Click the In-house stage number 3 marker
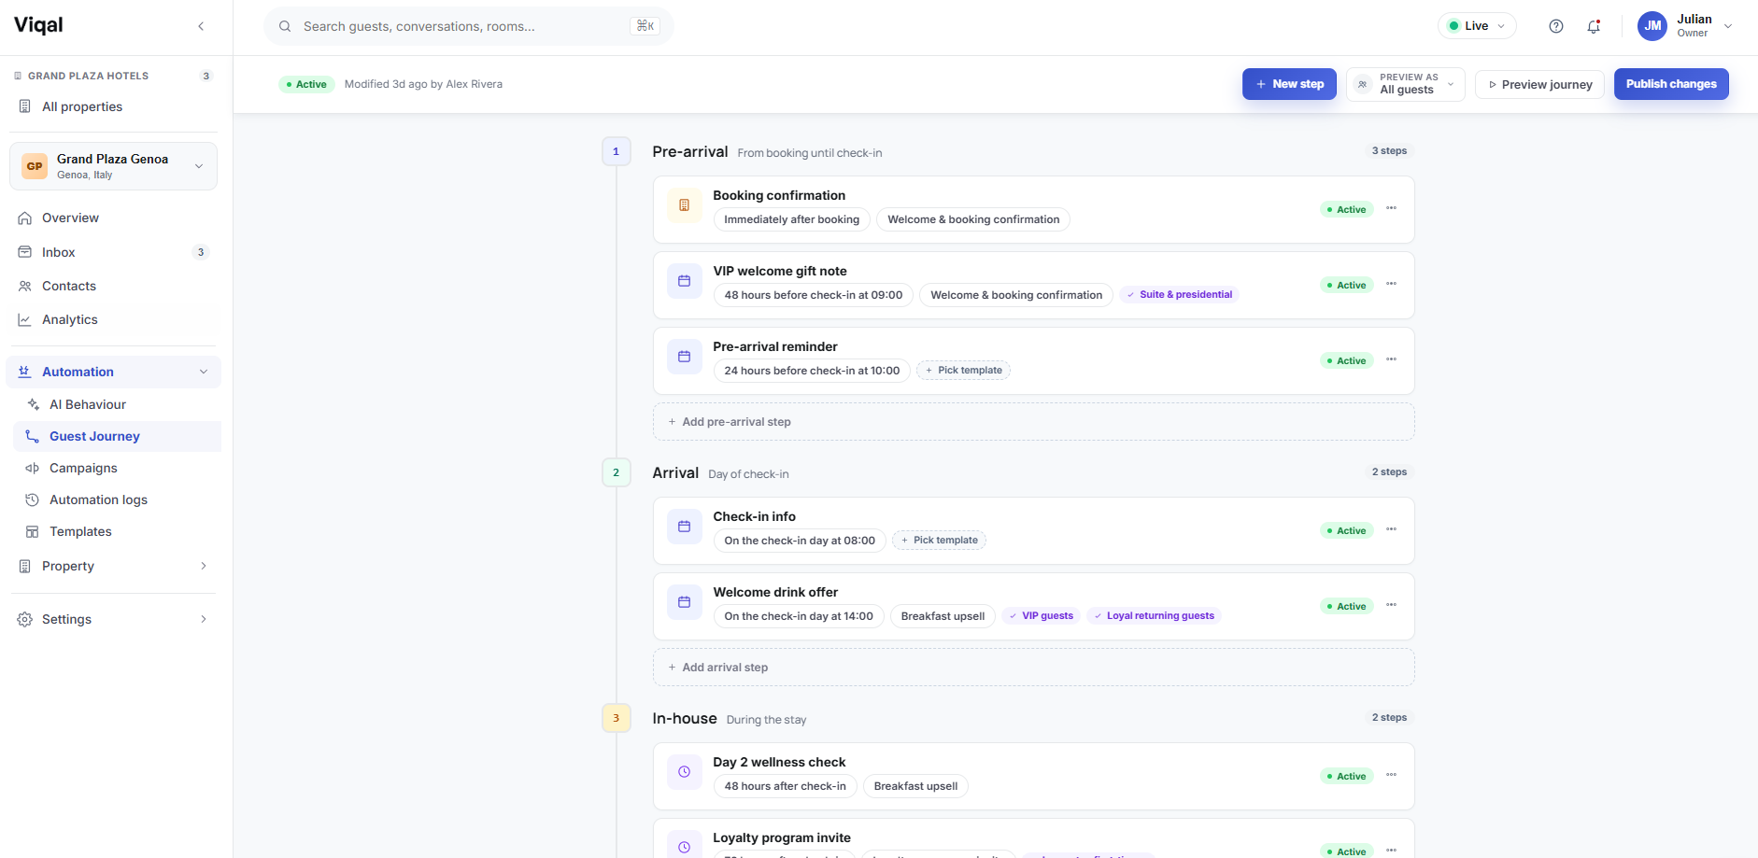 point(616,718)
